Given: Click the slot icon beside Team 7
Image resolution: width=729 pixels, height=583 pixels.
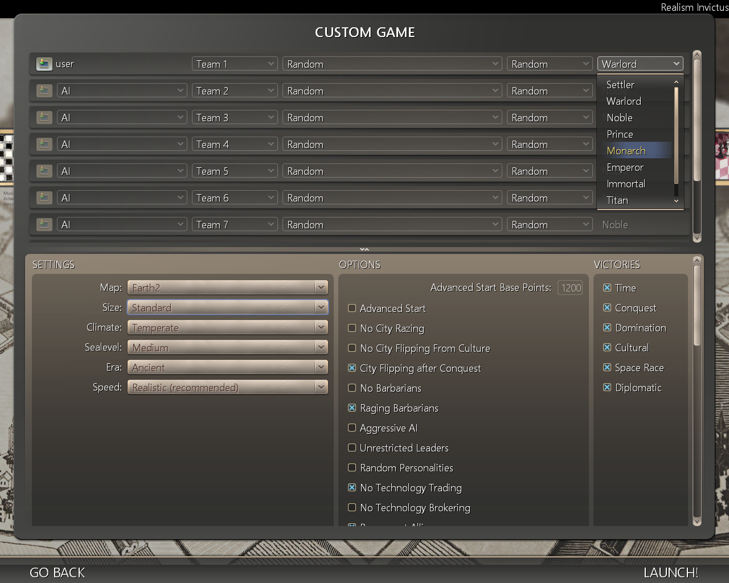Looking at the screenshot, I should [44, 225].
